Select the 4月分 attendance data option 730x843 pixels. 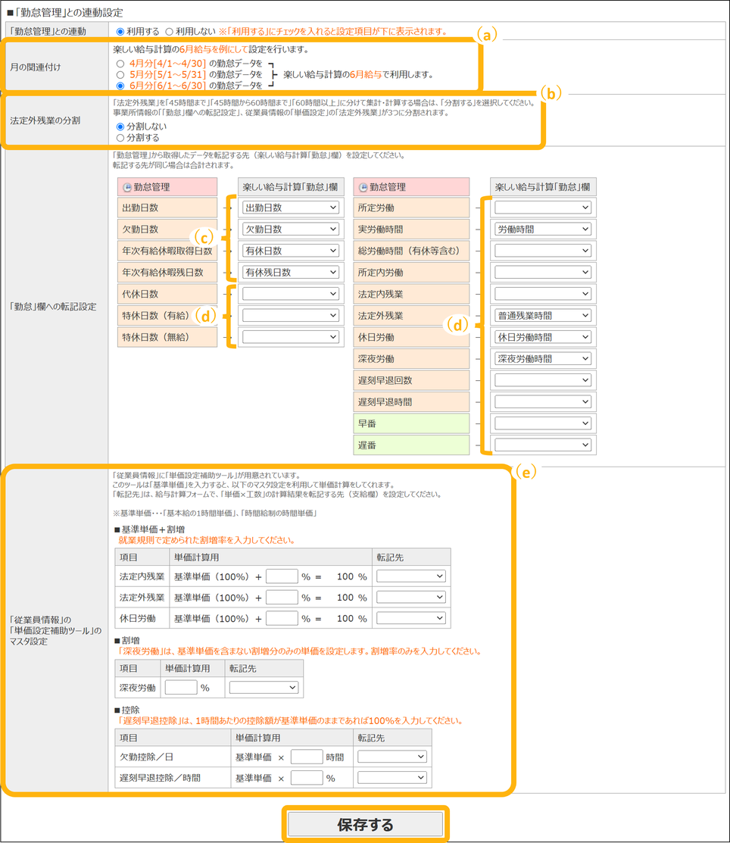pos(120,64)
